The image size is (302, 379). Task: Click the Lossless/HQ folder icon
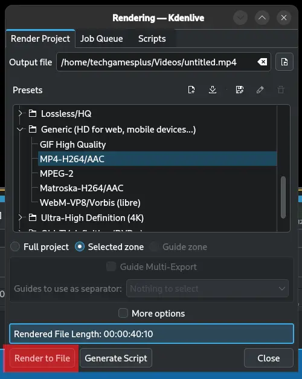coord(33,113)
